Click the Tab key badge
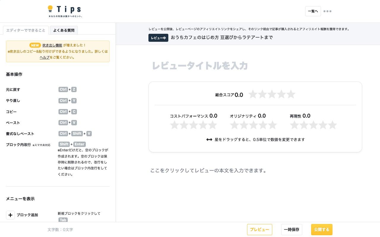Image resolution: width=380 pixels, height=237 pixels. pyautogui.click(x=63, y=220)
